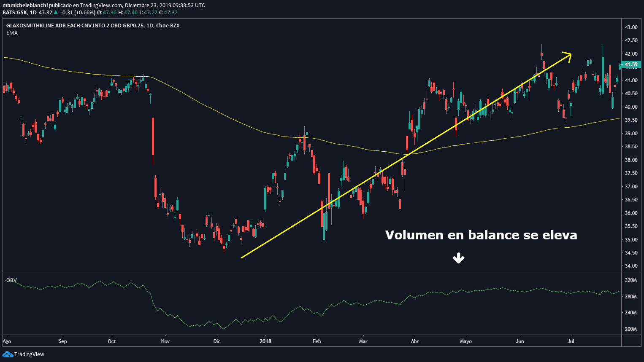Click the 240M OBV axis label

click(631, 313)
